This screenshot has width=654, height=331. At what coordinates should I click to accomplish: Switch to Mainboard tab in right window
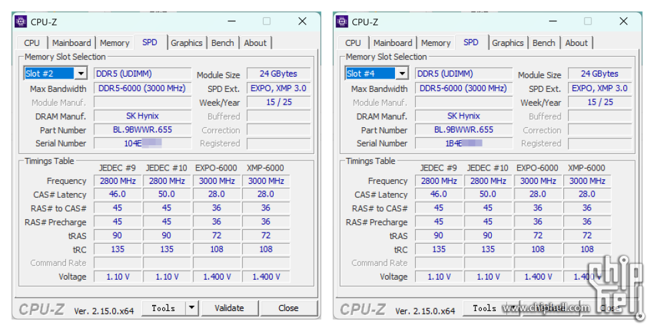tap(392, 43)
